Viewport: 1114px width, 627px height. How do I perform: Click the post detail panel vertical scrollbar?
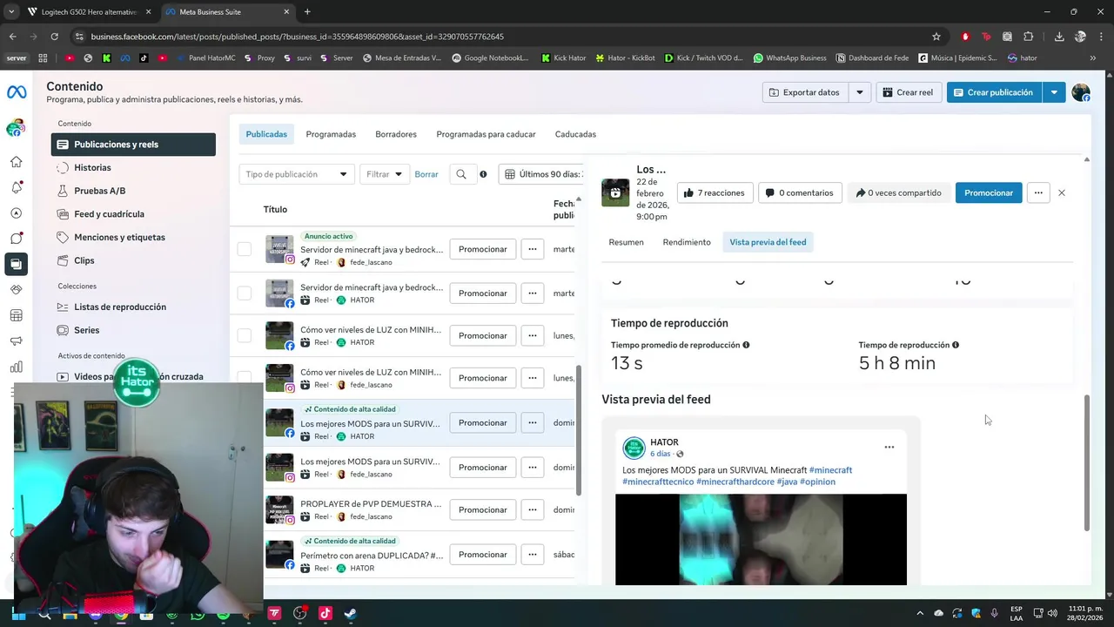click(1086, 462)
